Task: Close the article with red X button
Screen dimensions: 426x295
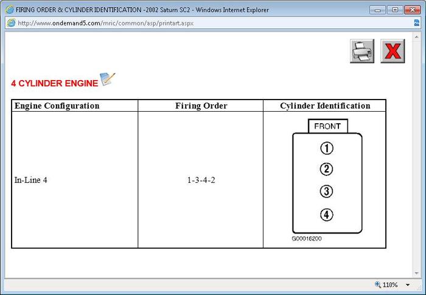Action: click(x=393, y=51)
